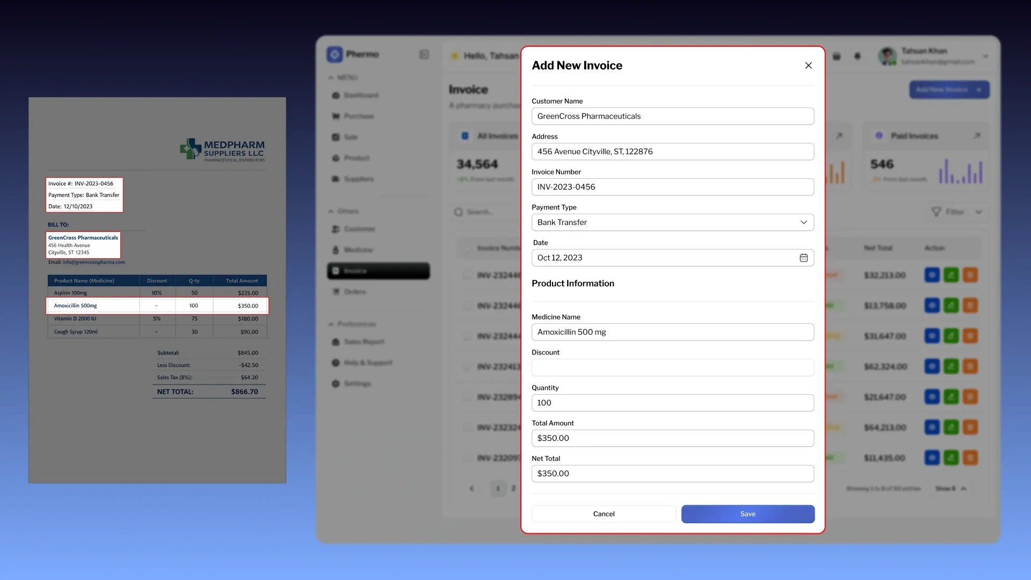Image resolution: width=1031 pixels, height=580 pixels.
Task: Select the Dashboard icon in the sidebar
Action: pyautogui.click(x=335, y=95)
